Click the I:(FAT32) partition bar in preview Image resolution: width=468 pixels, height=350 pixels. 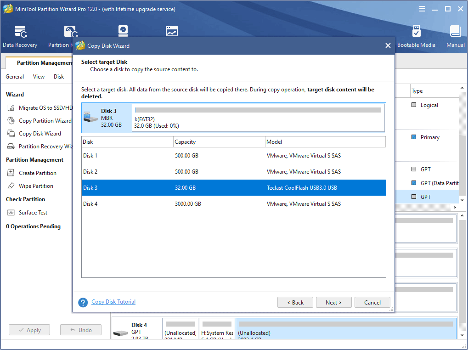tap(259, 118)
